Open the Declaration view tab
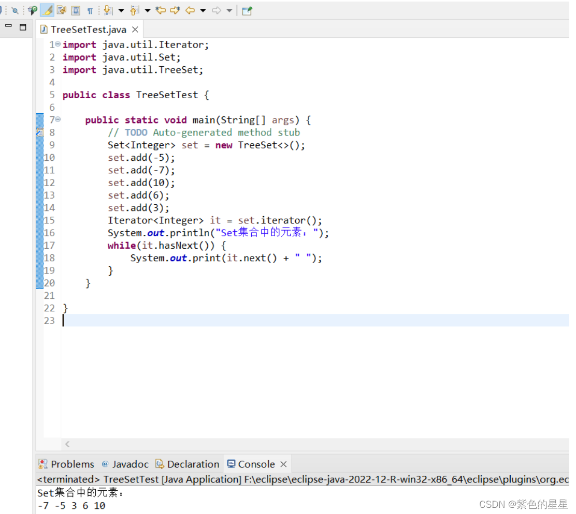576x514 pixels. [x=188, y=464]
